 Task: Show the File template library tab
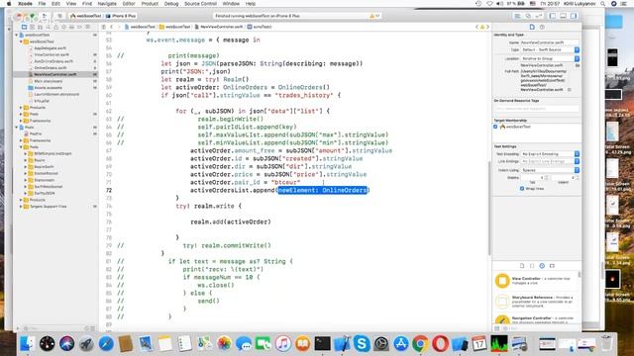[522, 266]
